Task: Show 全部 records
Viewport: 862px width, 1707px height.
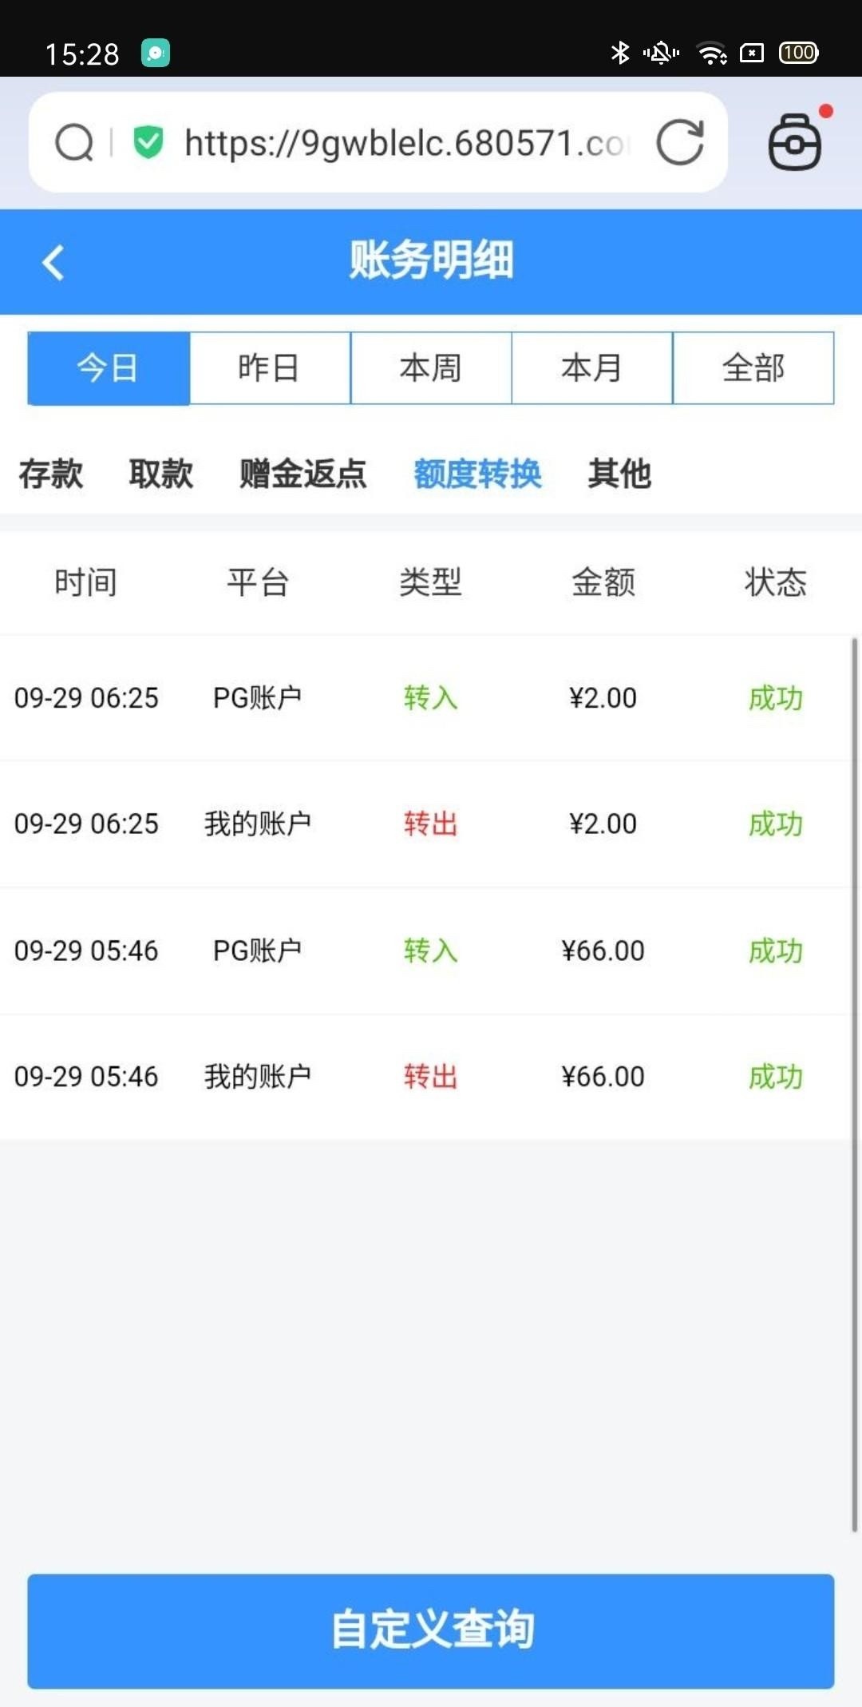Action: tap(753, 368)
